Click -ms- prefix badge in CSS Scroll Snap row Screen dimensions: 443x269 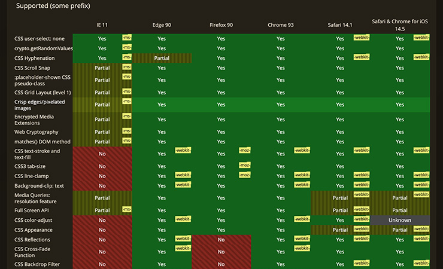click(127, 67)
